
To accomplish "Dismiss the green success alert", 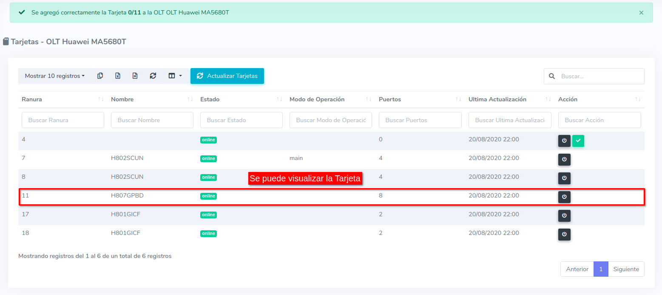I will (x=641, y=13).
